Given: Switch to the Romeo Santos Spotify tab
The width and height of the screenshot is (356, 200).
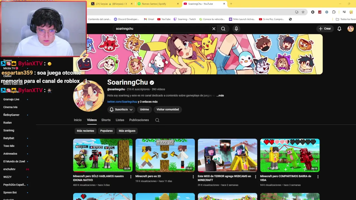Looking at the screenshot, I should coord(158,4).
